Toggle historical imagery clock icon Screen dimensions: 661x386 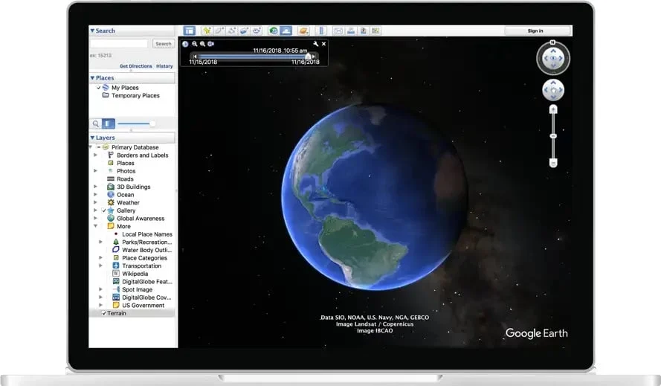tap(273, 30)
